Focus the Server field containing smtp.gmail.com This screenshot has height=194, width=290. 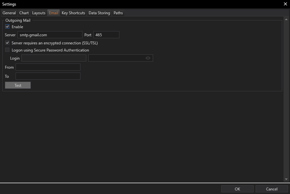pos(50,35)
